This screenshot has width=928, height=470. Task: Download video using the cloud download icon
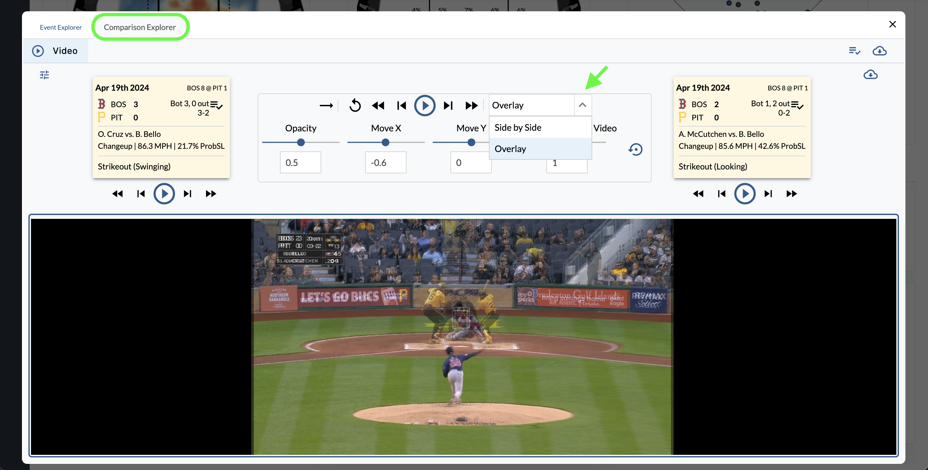click(x=880, y=51)
